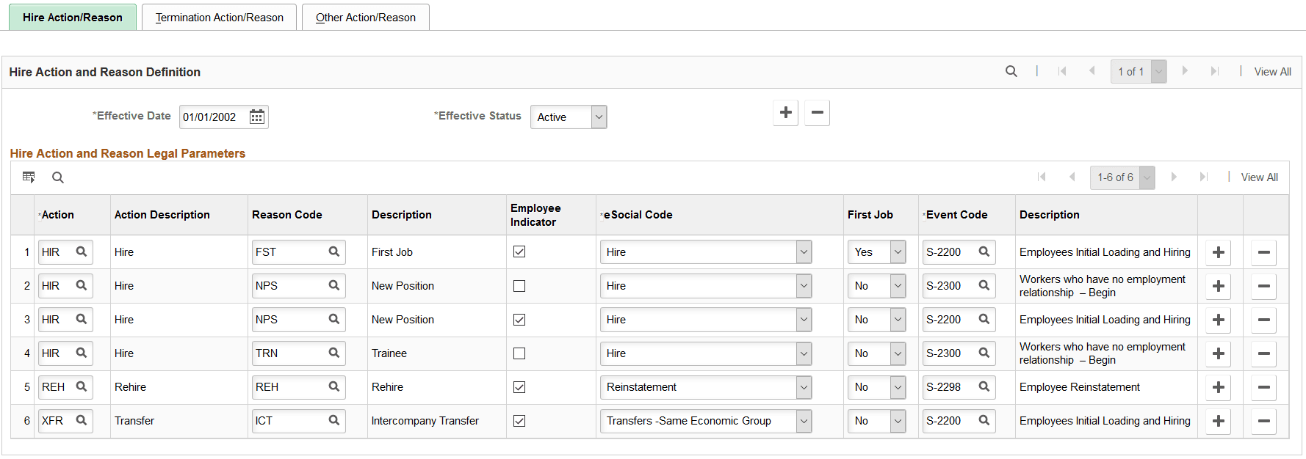Viewport: 1306px width, 459px height.
Task: Look up Action code XFR
Action: [82, 421]
